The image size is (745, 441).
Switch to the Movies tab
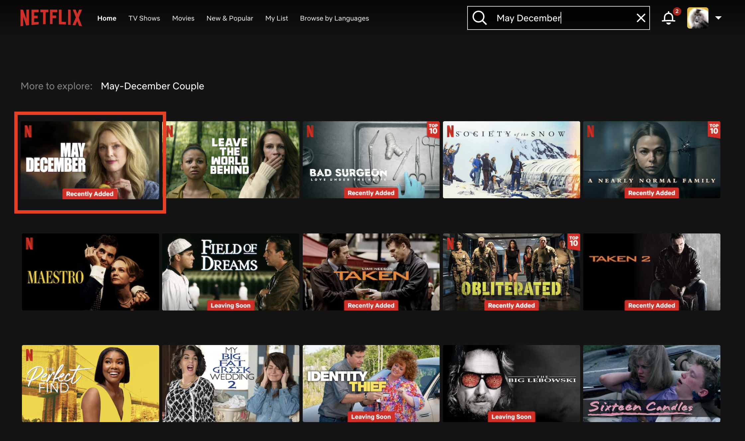tap(183, 18)
